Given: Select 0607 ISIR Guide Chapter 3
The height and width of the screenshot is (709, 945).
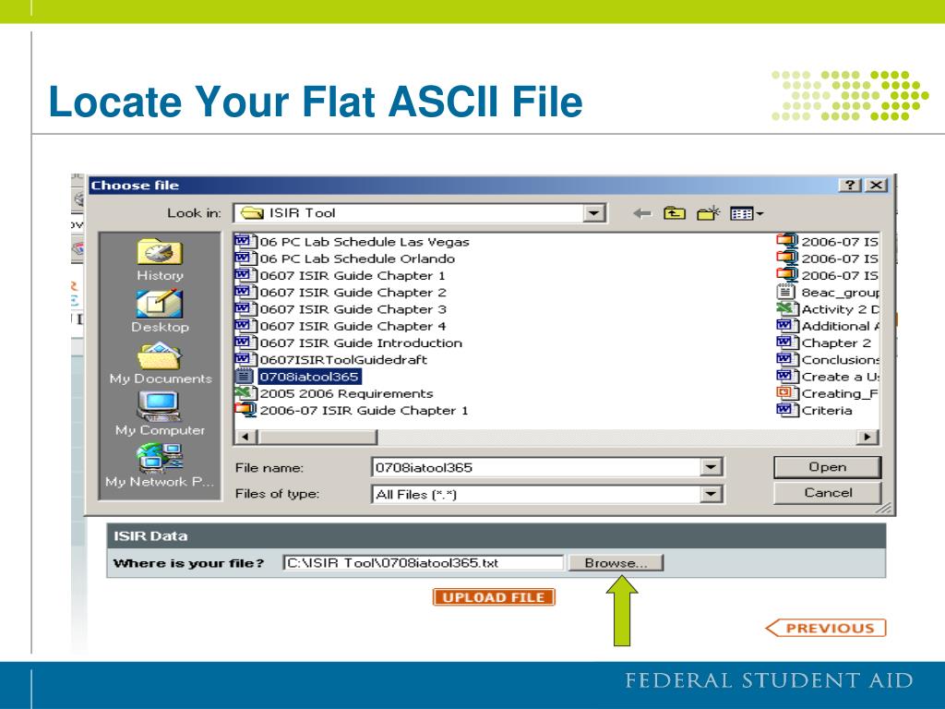Looking at the screenshot, I should pos(341,309).
